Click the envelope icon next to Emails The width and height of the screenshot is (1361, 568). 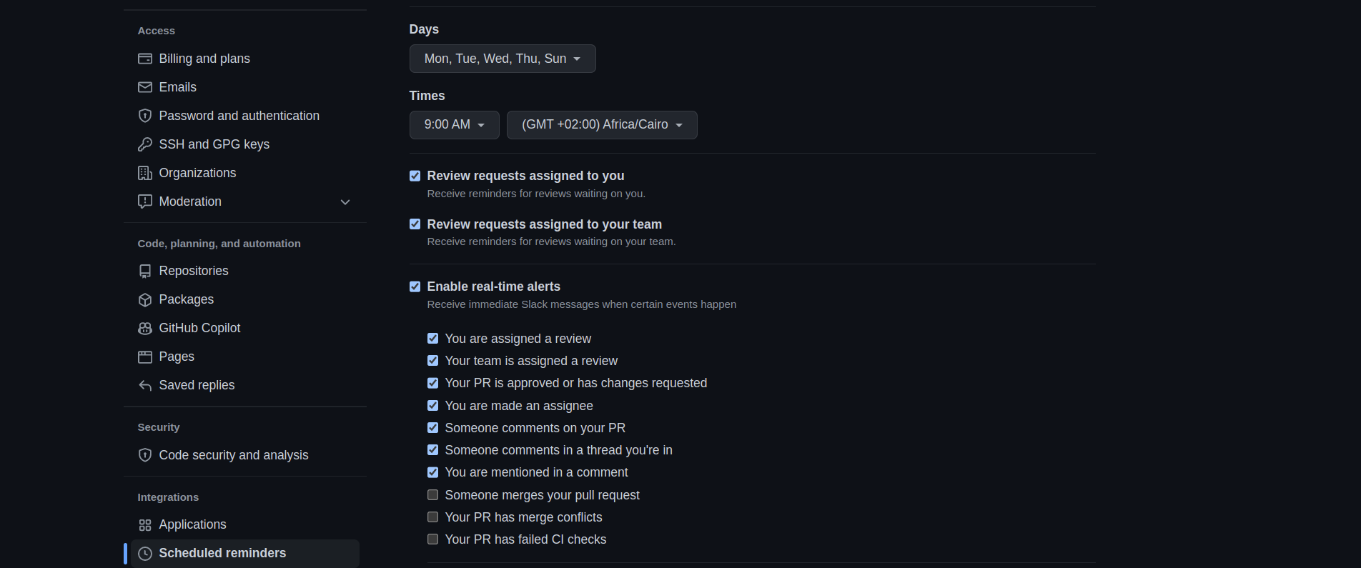pyautogui.click(x=145, y=87)
